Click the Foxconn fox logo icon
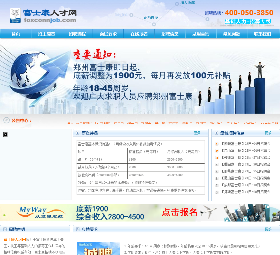 tap(15, 15)
